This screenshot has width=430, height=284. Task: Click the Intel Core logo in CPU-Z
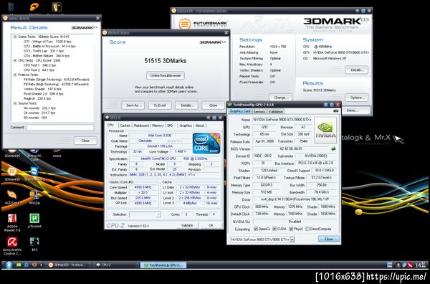[x=206, y=143]
